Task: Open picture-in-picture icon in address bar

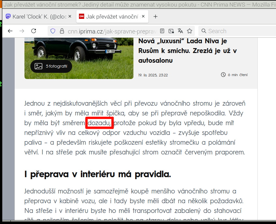Action: point(171,31)
